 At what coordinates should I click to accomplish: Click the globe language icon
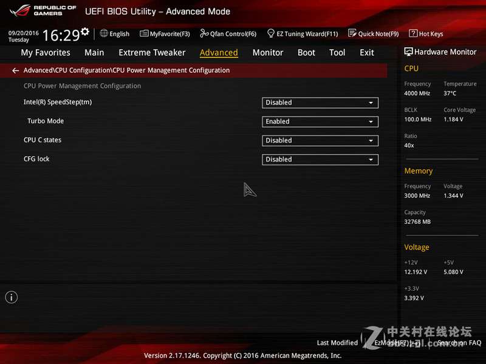104,33
